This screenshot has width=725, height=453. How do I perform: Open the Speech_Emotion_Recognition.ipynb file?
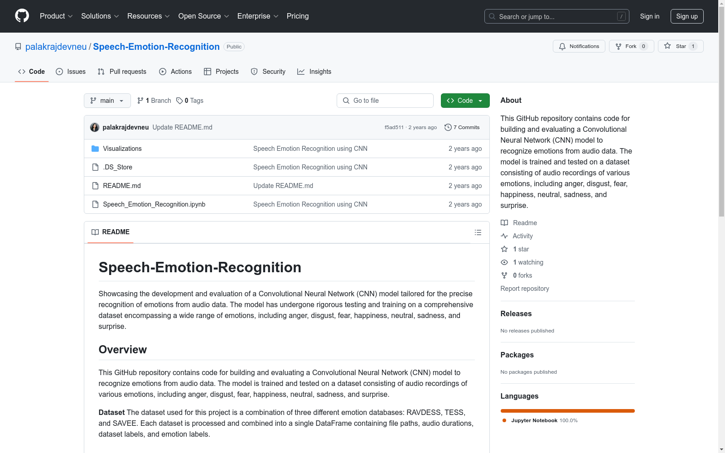154,204
